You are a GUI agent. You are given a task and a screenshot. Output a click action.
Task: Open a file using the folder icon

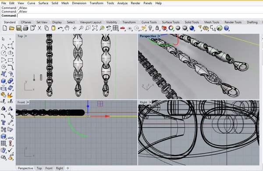11,28
